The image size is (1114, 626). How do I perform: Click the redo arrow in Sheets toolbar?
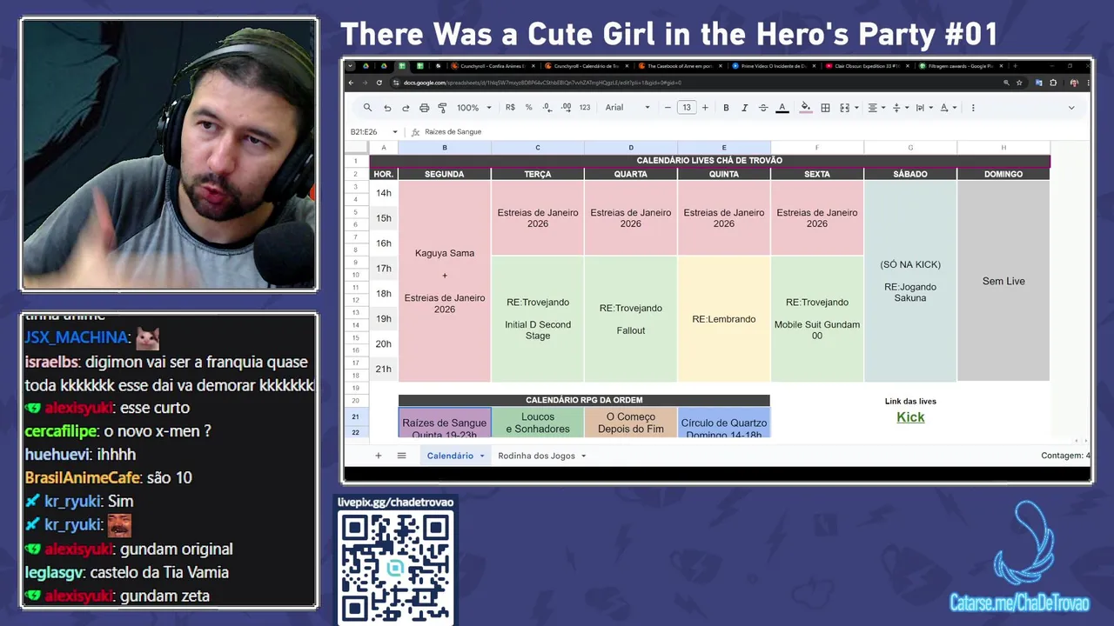click(406, 108)
